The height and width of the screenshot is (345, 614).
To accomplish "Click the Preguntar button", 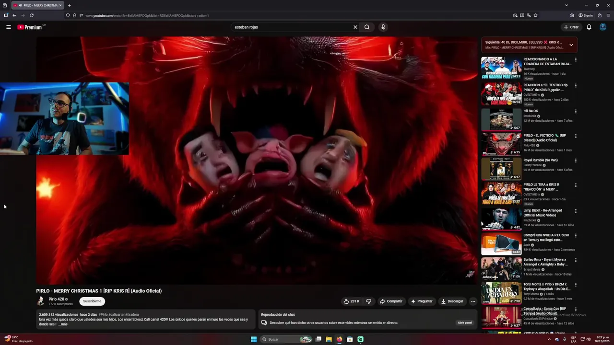I will pyautogui.click(x=422, y=301).
